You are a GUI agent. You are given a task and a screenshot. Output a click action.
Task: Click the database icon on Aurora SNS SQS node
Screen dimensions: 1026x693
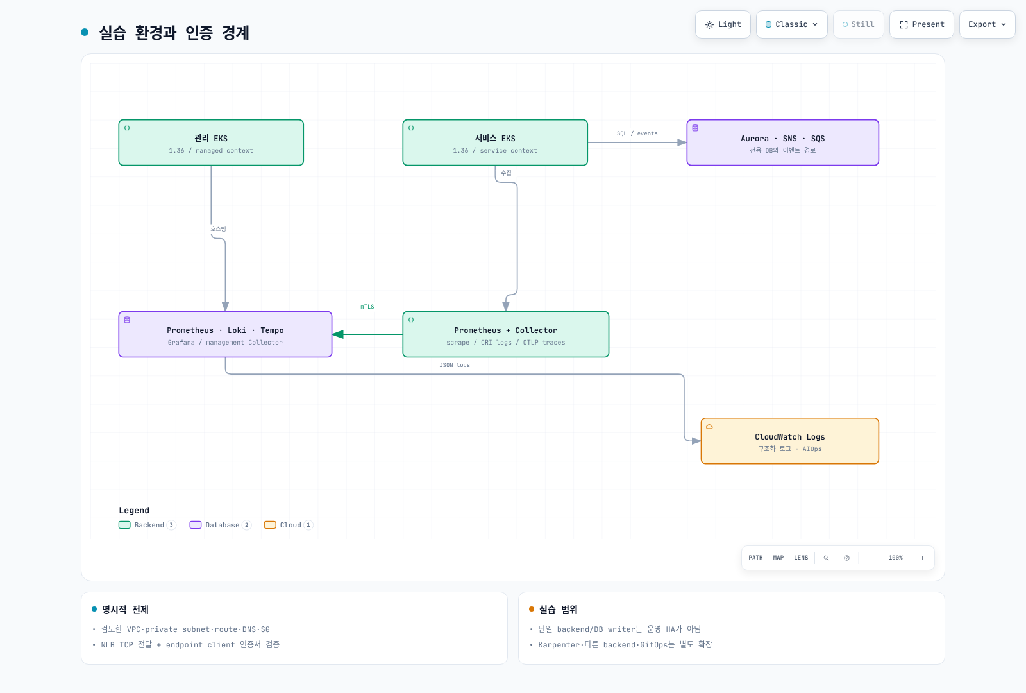point(695,128)
